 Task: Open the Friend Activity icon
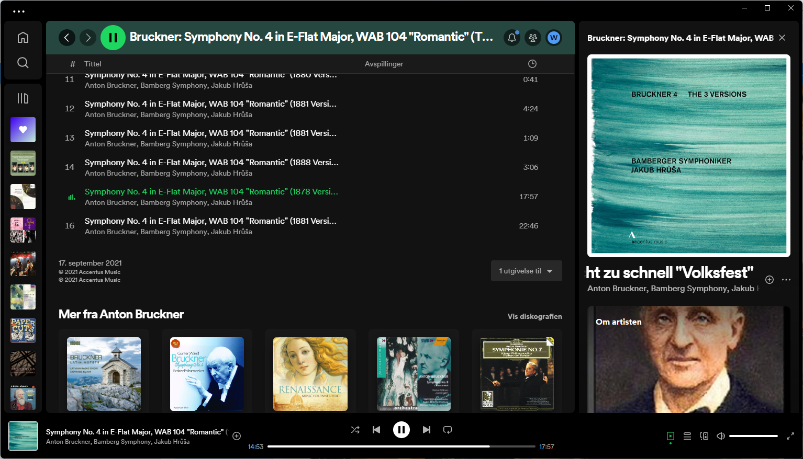533,38
